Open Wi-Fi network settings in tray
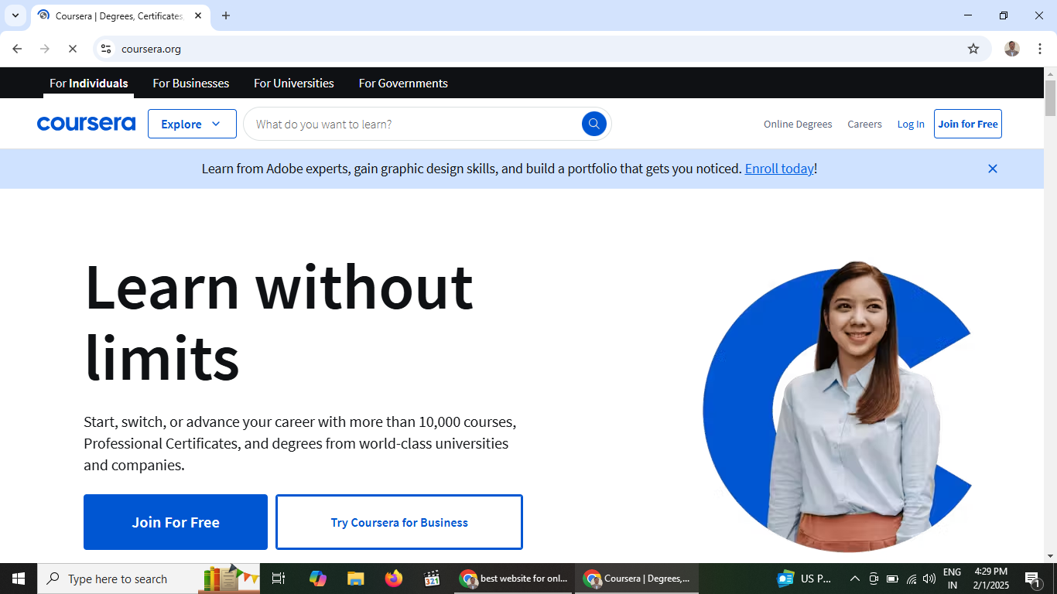The image size is (1057, 594). point(912,579)
